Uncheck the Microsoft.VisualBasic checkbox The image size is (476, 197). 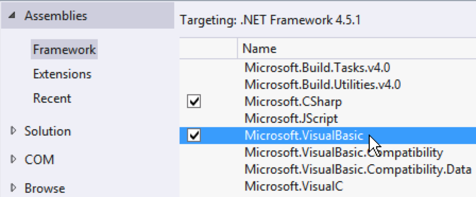click(x=194, y=135)
